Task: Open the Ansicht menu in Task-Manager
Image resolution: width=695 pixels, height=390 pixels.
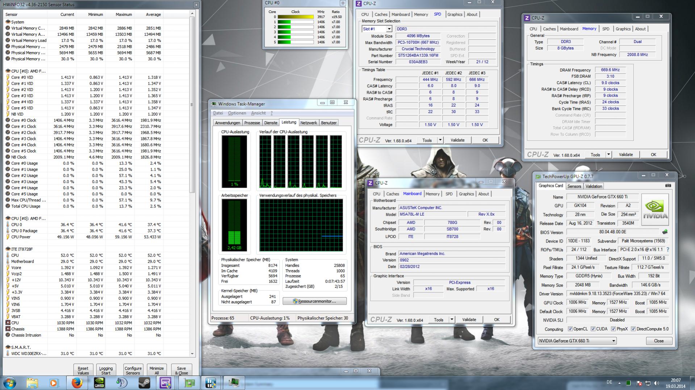Action: (258, 113)
